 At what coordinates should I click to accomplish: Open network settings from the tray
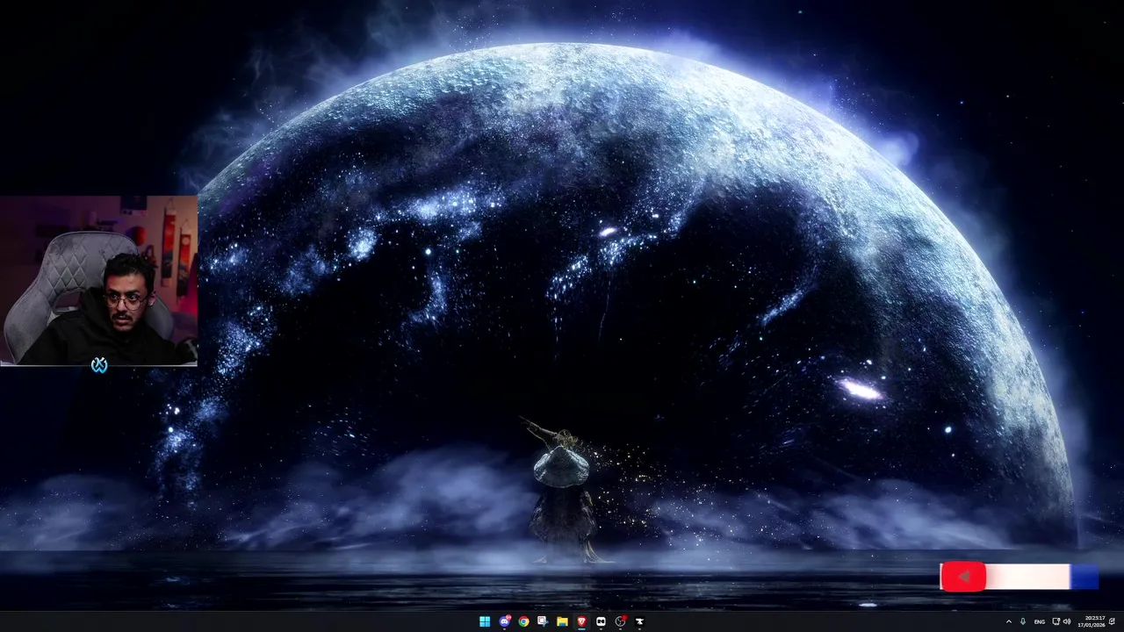pos(1056,621)
